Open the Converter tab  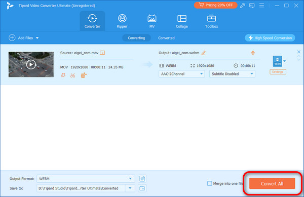pyautogui.click(x=92, y=21)
